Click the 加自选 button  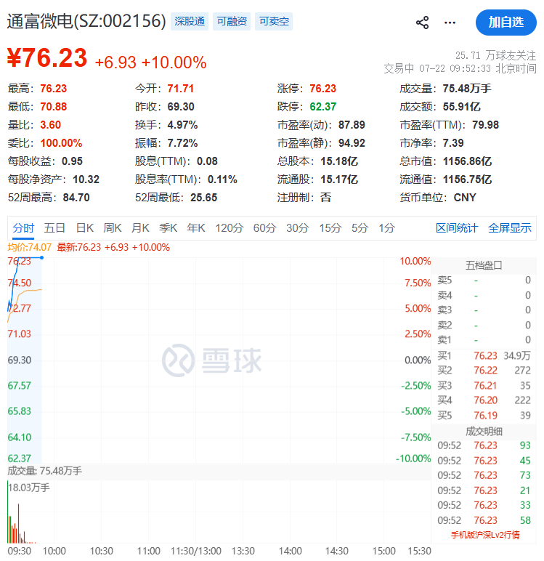point(506,23)
